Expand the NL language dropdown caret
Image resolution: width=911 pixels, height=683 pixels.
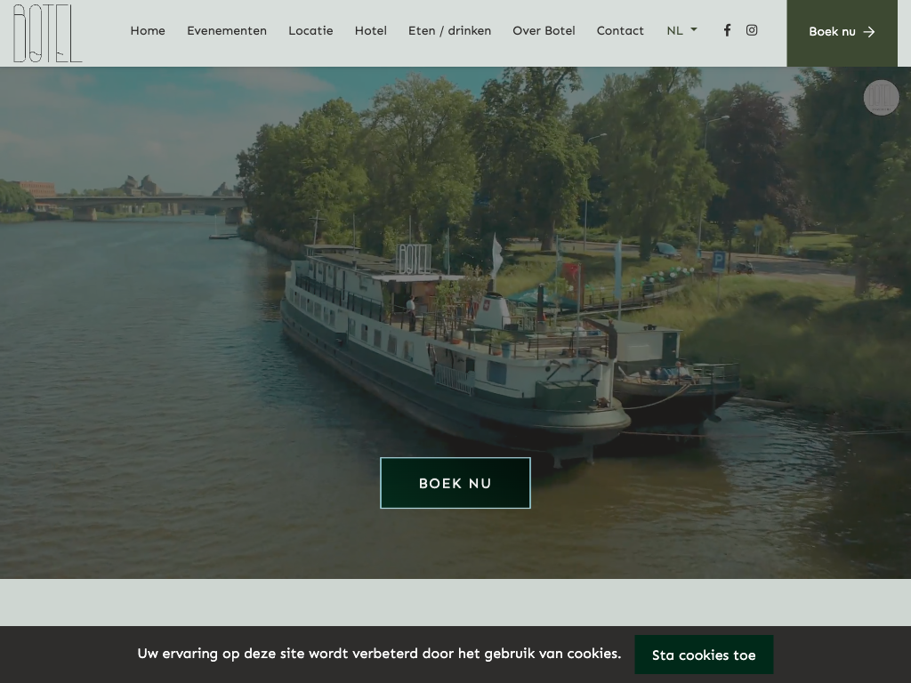pyautogui.click(x=694, y=29)
